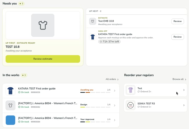Click On track check icon for order 00066656
Viewport: 189px width, 129px height.
[19, 92]
